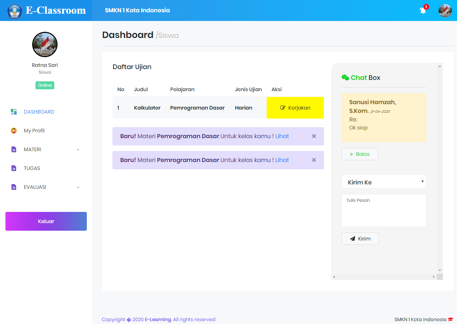Viewport: 457px width, 324px height.
Task: Click the Tulis Pesan message field
Action: click(384, 210)
